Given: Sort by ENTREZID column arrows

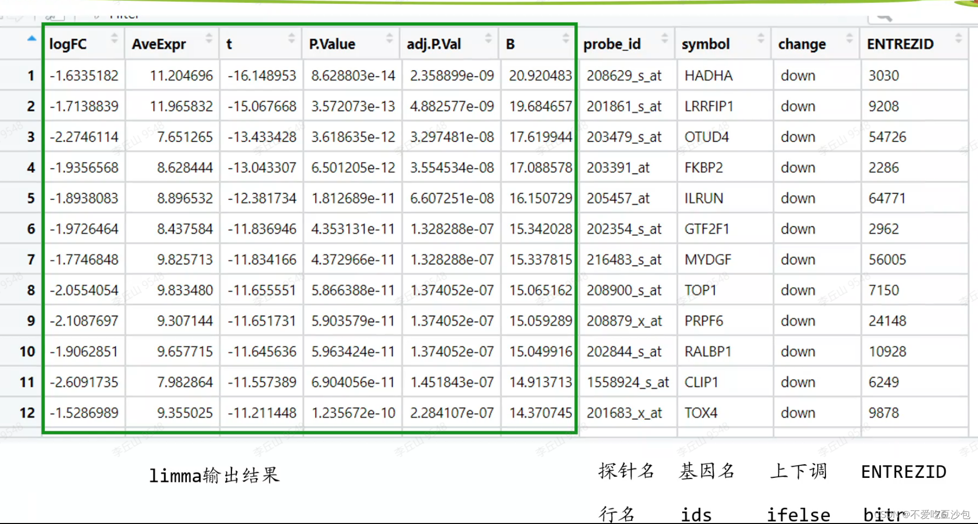Looking at the screenshot, I should [x=958, y=38].
